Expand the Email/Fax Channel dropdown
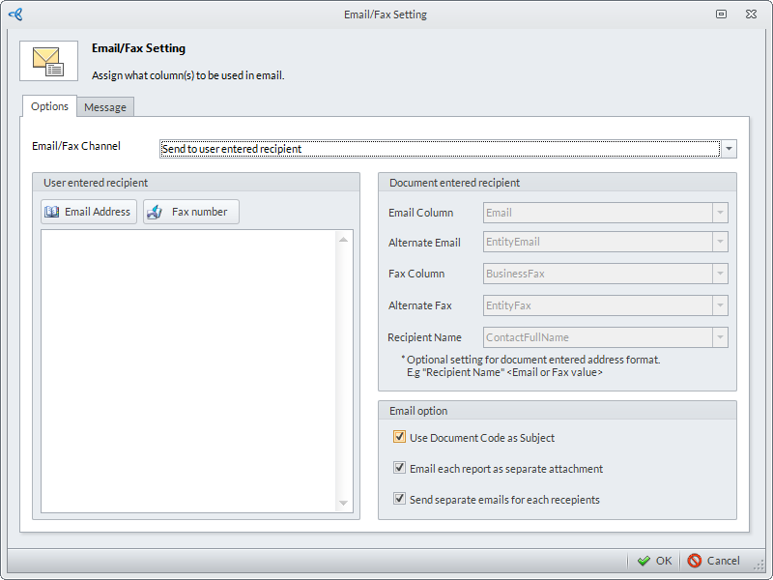 (730, 149)
